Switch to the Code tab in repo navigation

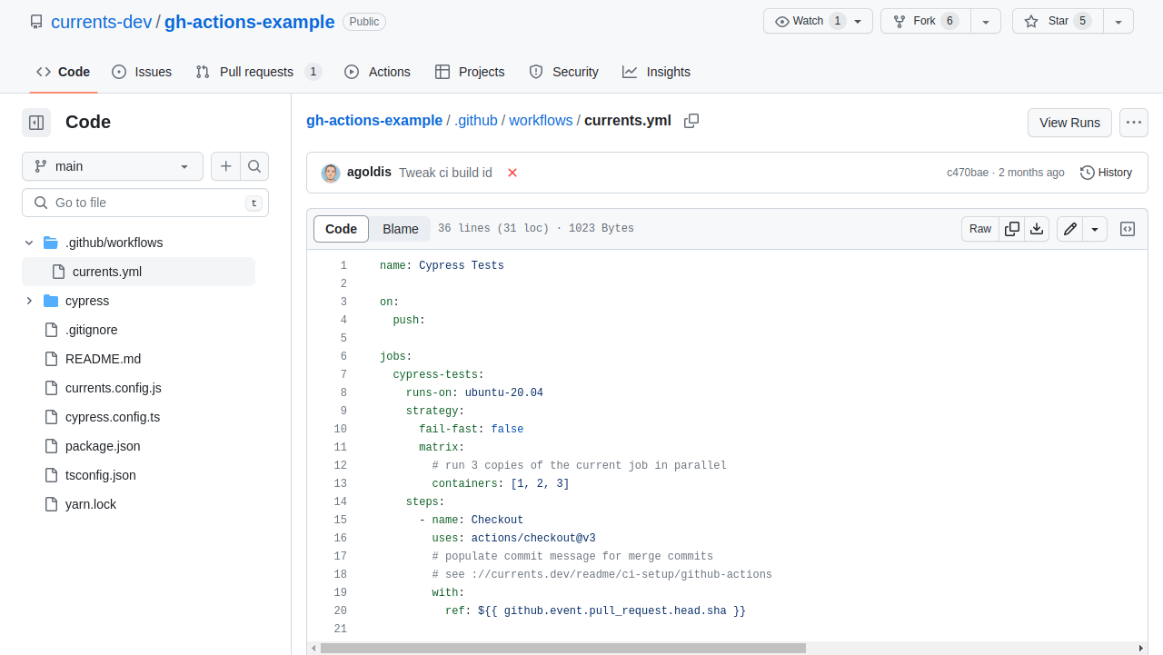pyautogui.click(x=64, y=72)
